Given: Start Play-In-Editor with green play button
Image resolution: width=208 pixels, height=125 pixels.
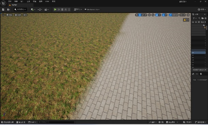Looking at the screenshot, I should (x=55, y=10).
